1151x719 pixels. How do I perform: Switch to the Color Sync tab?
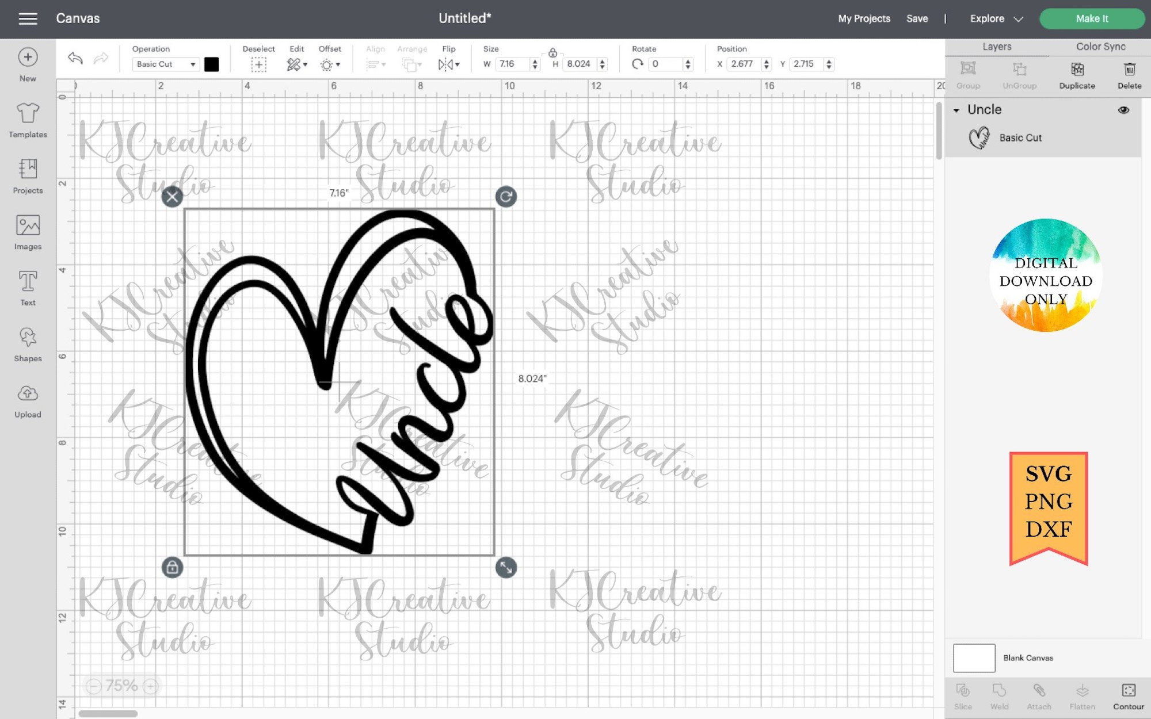(x=1100, y=47)
